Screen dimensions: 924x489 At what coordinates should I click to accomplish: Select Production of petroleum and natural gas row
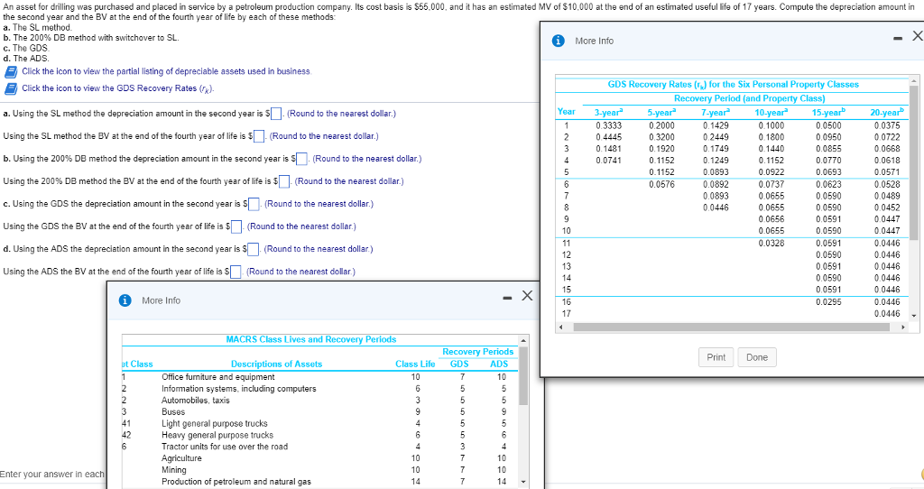(319, 482)
